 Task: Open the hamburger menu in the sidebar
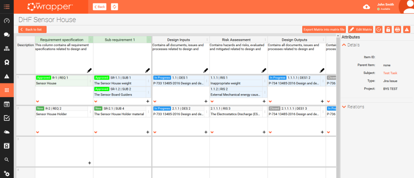point(6,6)
